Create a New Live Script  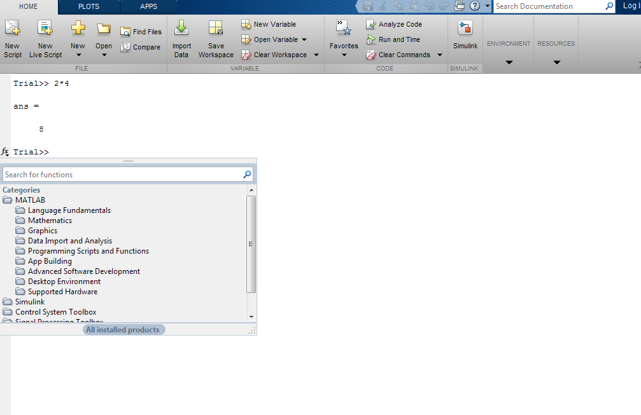click(x=45, y=38)
